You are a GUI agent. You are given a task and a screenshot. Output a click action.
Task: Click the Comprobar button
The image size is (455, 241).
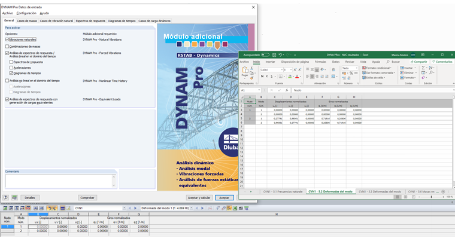[x=87, y=198]
